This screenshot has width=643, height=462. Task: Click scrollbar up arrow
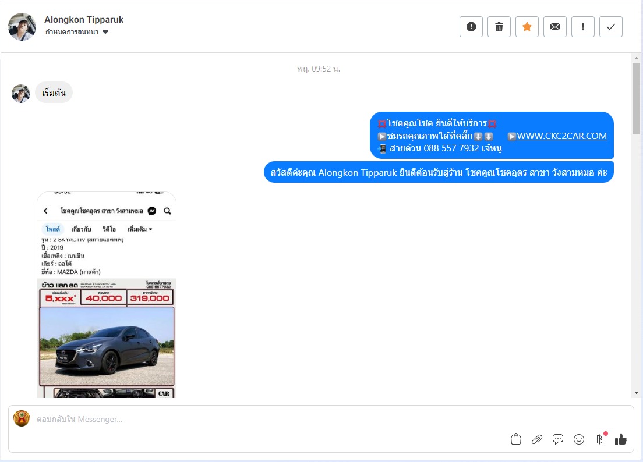pos(636,58)
